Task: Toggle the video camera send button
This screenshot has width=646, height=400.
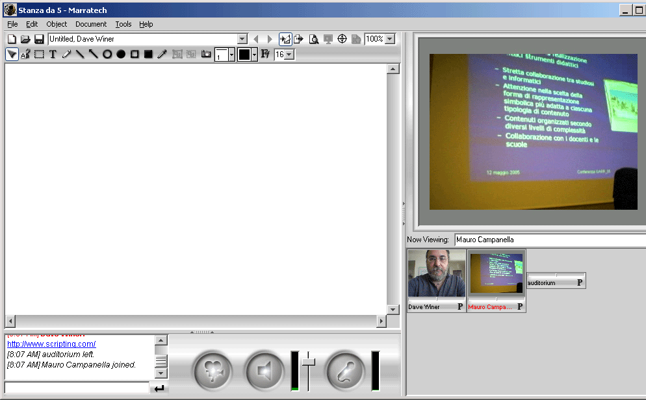Action: point(213,371)
